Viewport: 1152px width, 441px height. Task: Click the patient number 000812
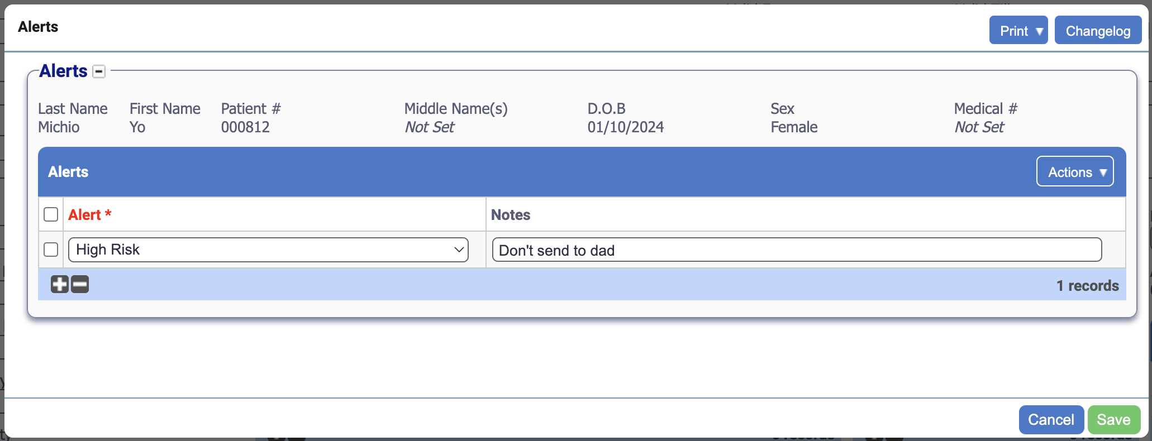coord(245,127)
